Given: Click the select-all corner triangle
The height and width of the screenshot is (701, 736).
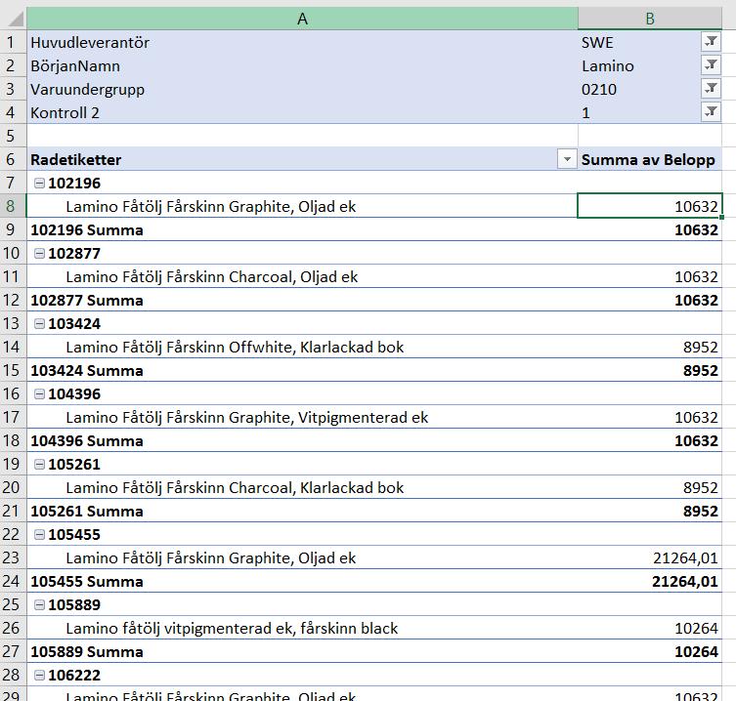Looking at the screenshot, I should pos(14,19).
